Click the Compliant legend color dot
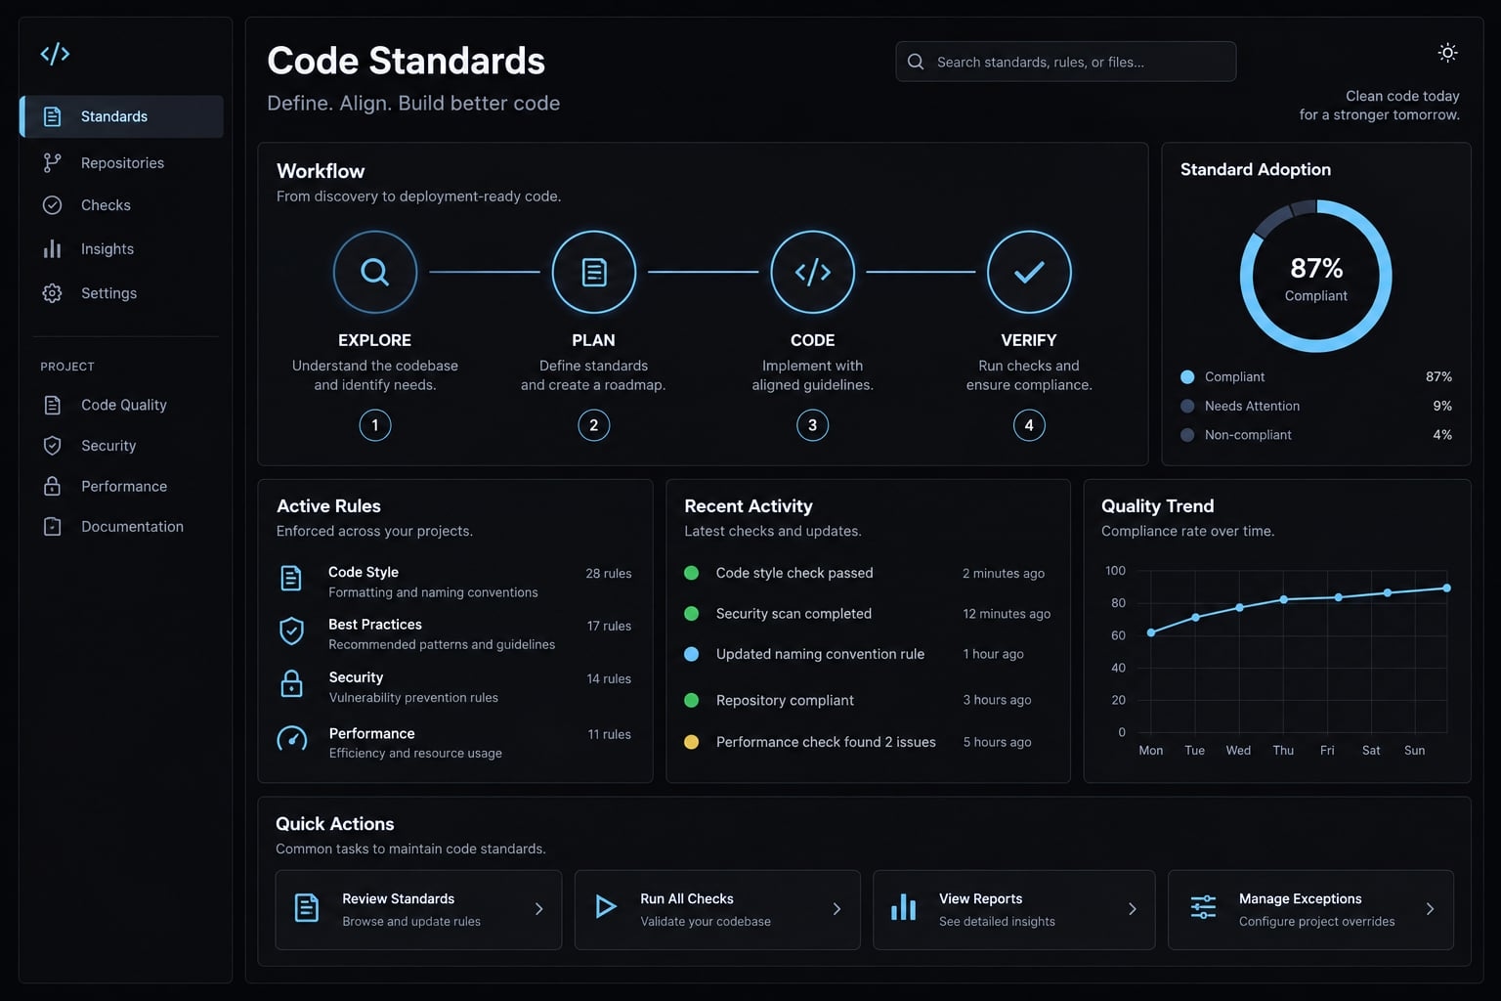This screenshot has height=1001, width=1501. (1187, 377)
